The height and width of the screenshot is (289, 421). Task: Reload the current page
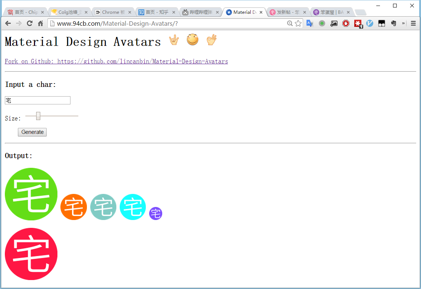click(29, 23)
